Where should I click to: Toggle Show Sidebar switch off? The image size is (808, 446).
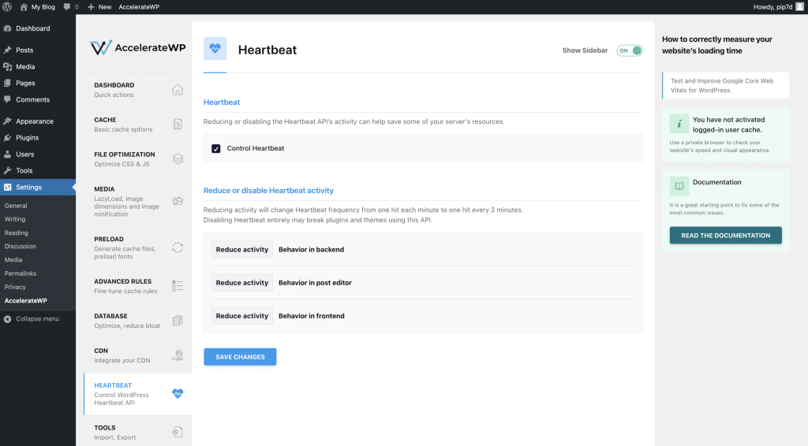coord(629,50)
